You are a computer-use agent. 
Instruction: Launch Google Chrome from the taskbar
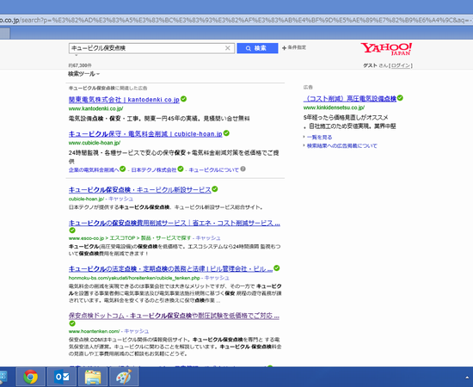point(30,377)
